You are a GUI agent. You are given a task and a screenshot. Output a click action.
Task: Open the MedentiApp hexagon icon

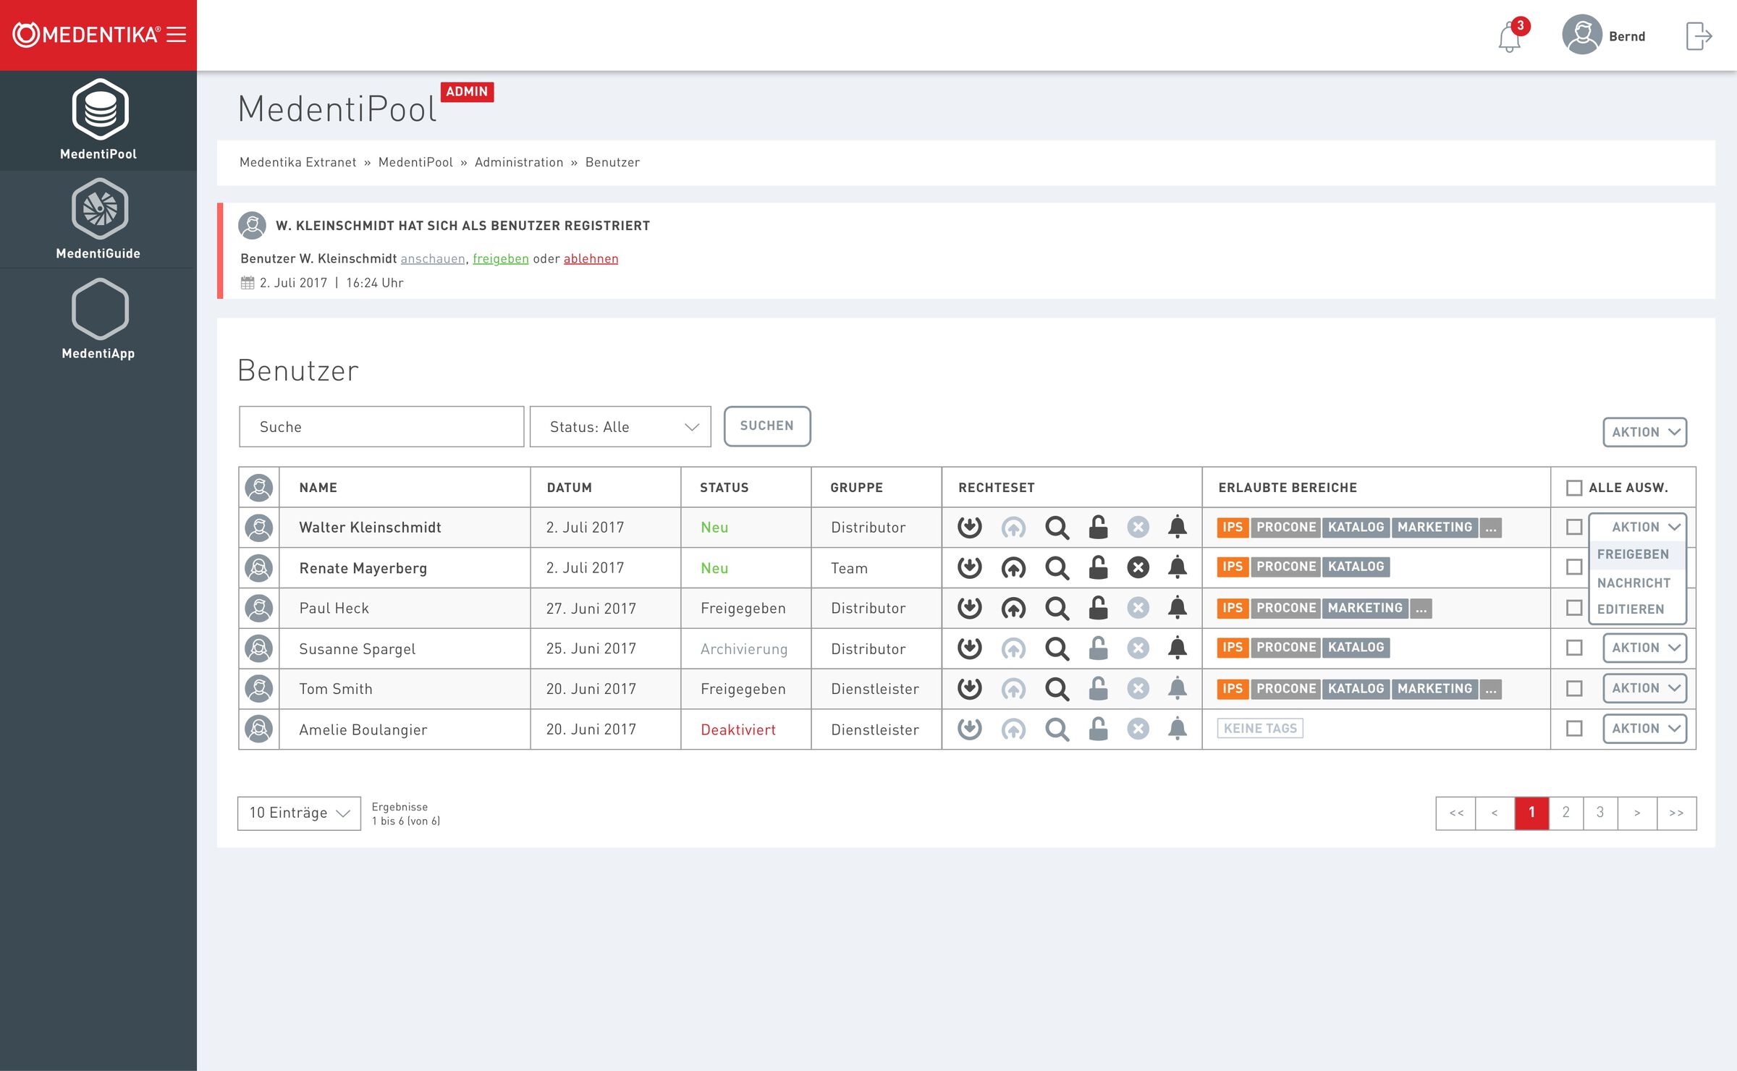coord(100,309)
